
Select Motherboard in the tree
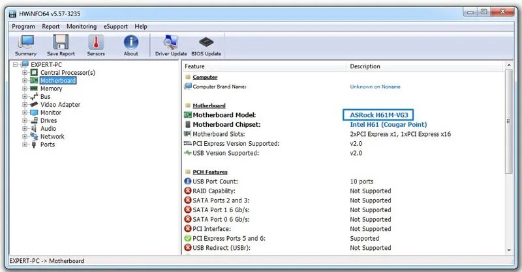58,81
